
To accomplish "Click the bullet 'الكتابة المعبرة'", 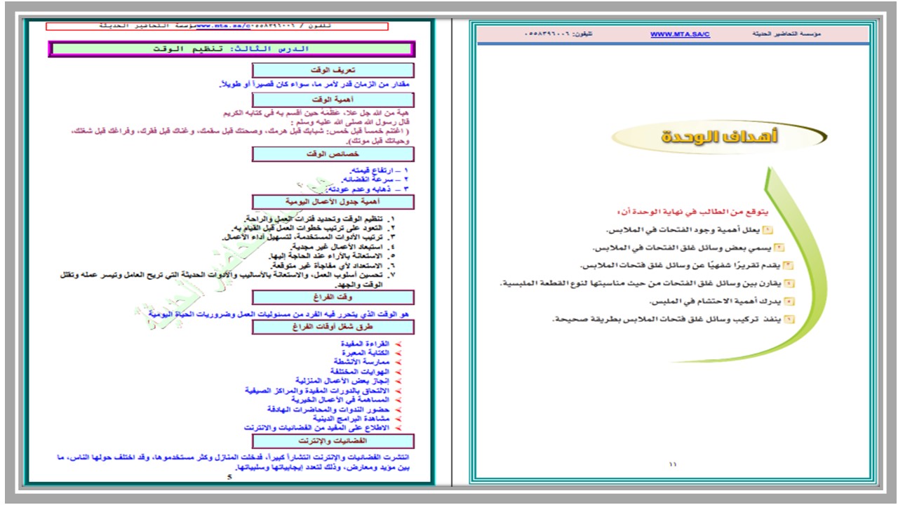I will point(366,353).
